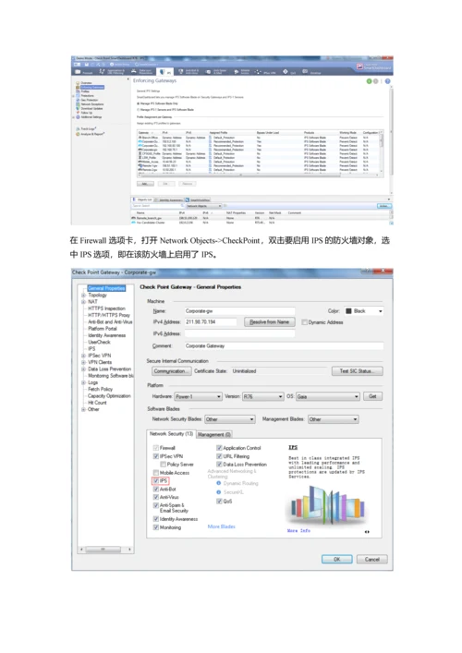Select HTTPS Inspection in gateway tree
The height and width of the screenshot is (653, 462).
[106, 308]
